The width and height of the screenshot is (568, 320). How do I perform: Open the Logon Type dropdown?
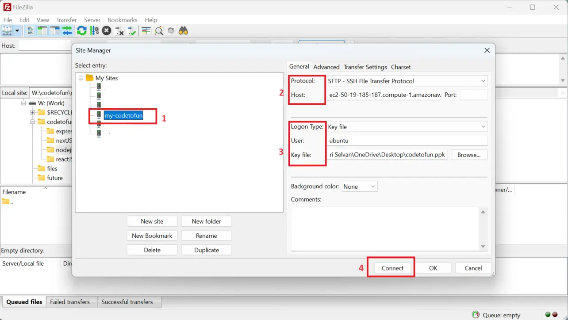click(x=407, y=126)
